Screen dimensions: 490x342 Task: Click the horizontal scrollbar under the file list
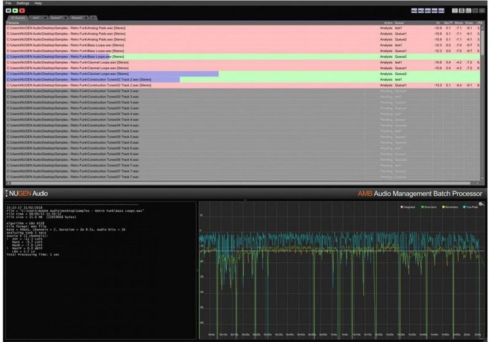coord(241,183)
